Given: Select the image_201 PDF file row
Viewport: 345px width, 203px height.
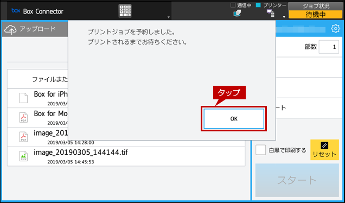Looking at the screenshot, I should (126, 137).
